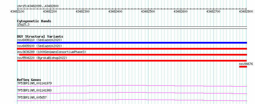
Task: Click ruler tick label 43482200
Action: click(x=50, y=11)
